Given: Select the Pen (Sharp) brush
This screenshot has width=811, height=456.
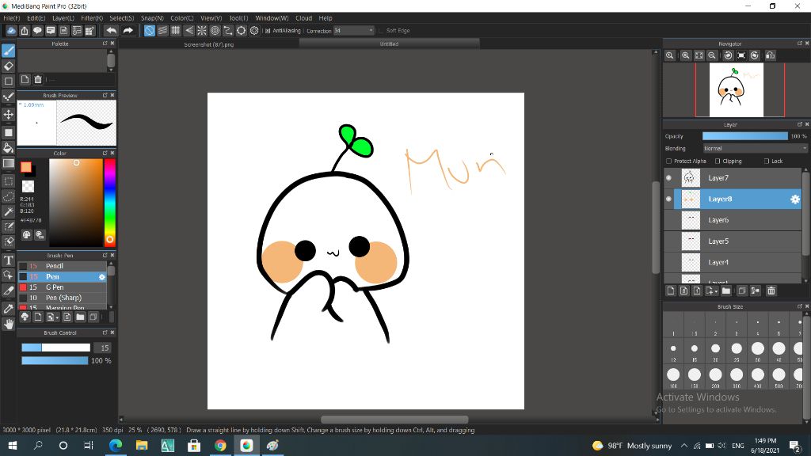Looking at the screenshot, I should (x=62, y=298).
